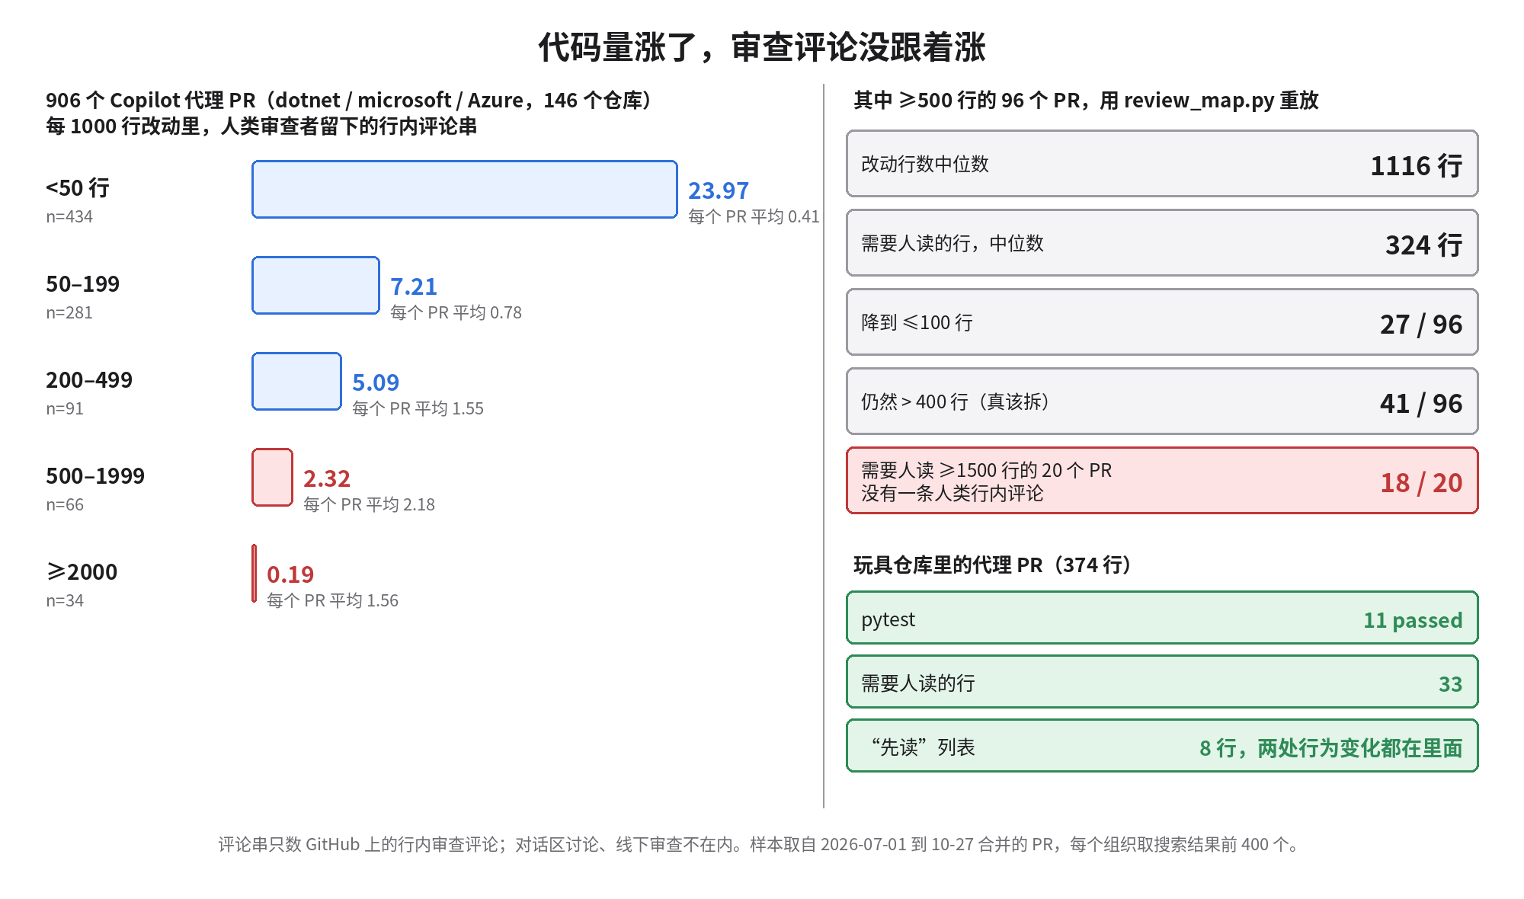The height and width of the screenshot is (899, 1524).
Task: Click the n=34 sample count
Action: [65, 601]
